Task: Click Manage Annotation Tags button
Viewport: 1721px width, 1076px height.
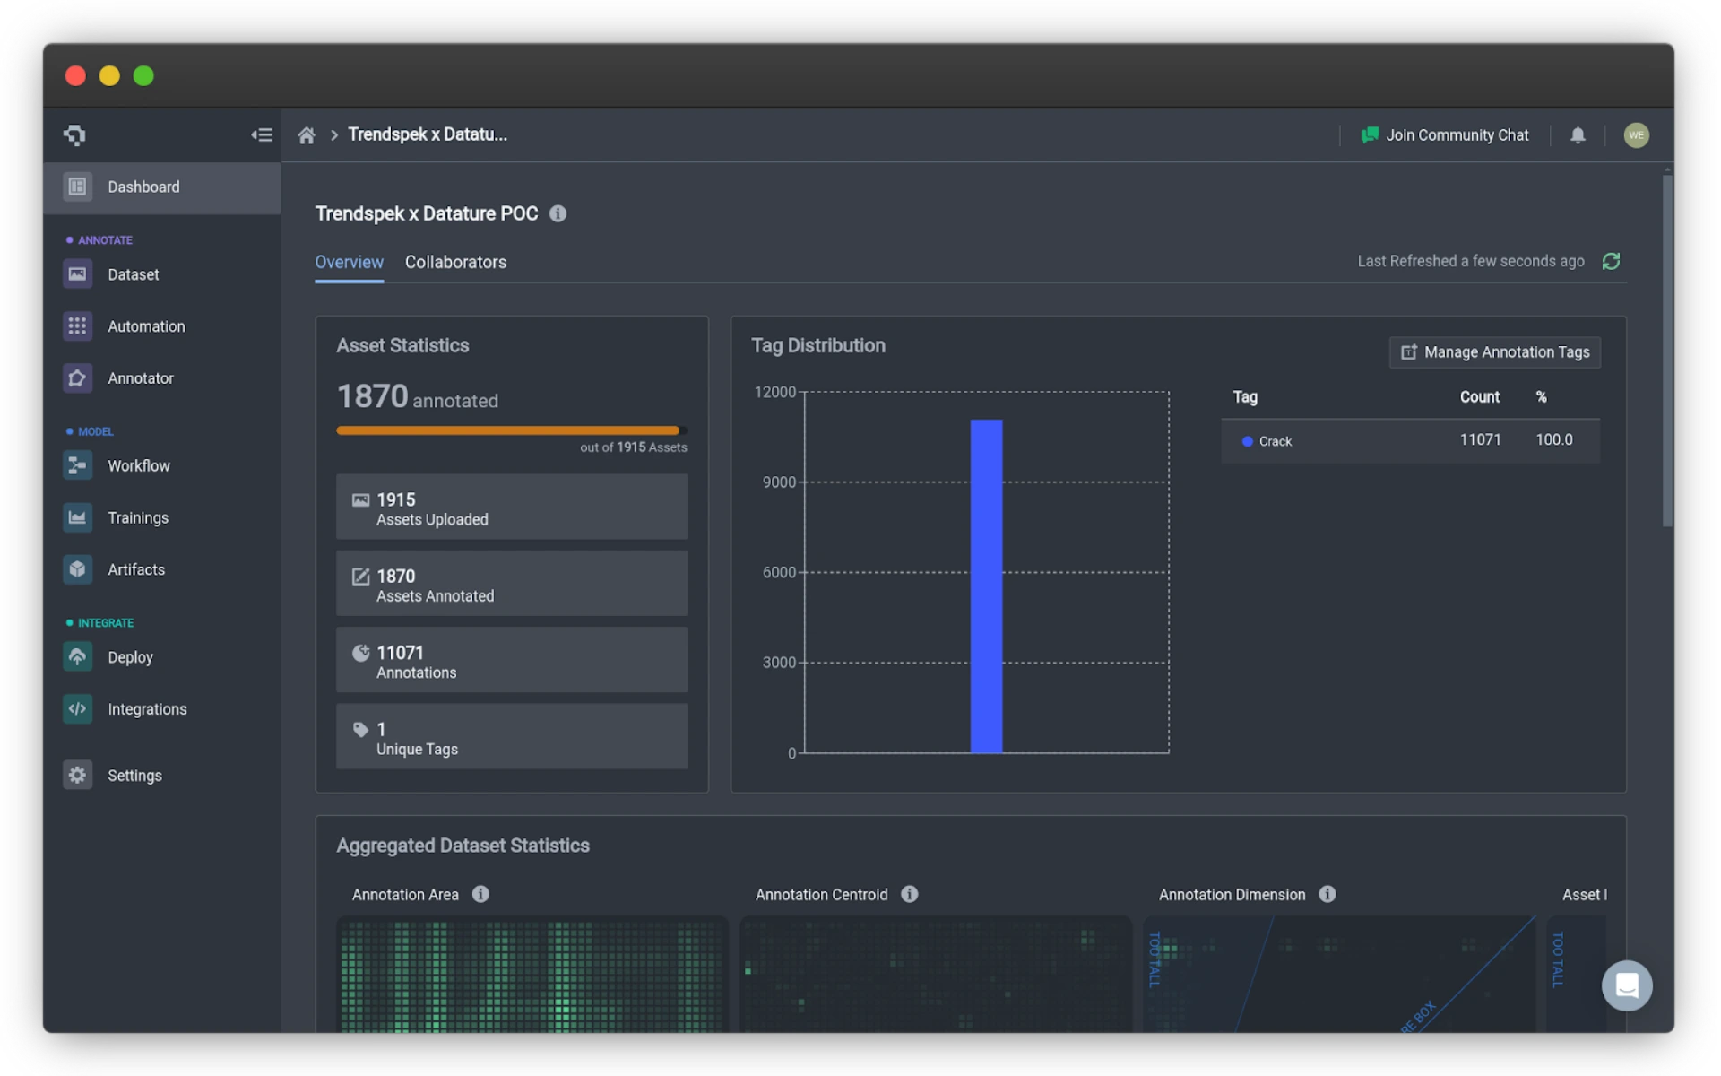Action: 1495,352
